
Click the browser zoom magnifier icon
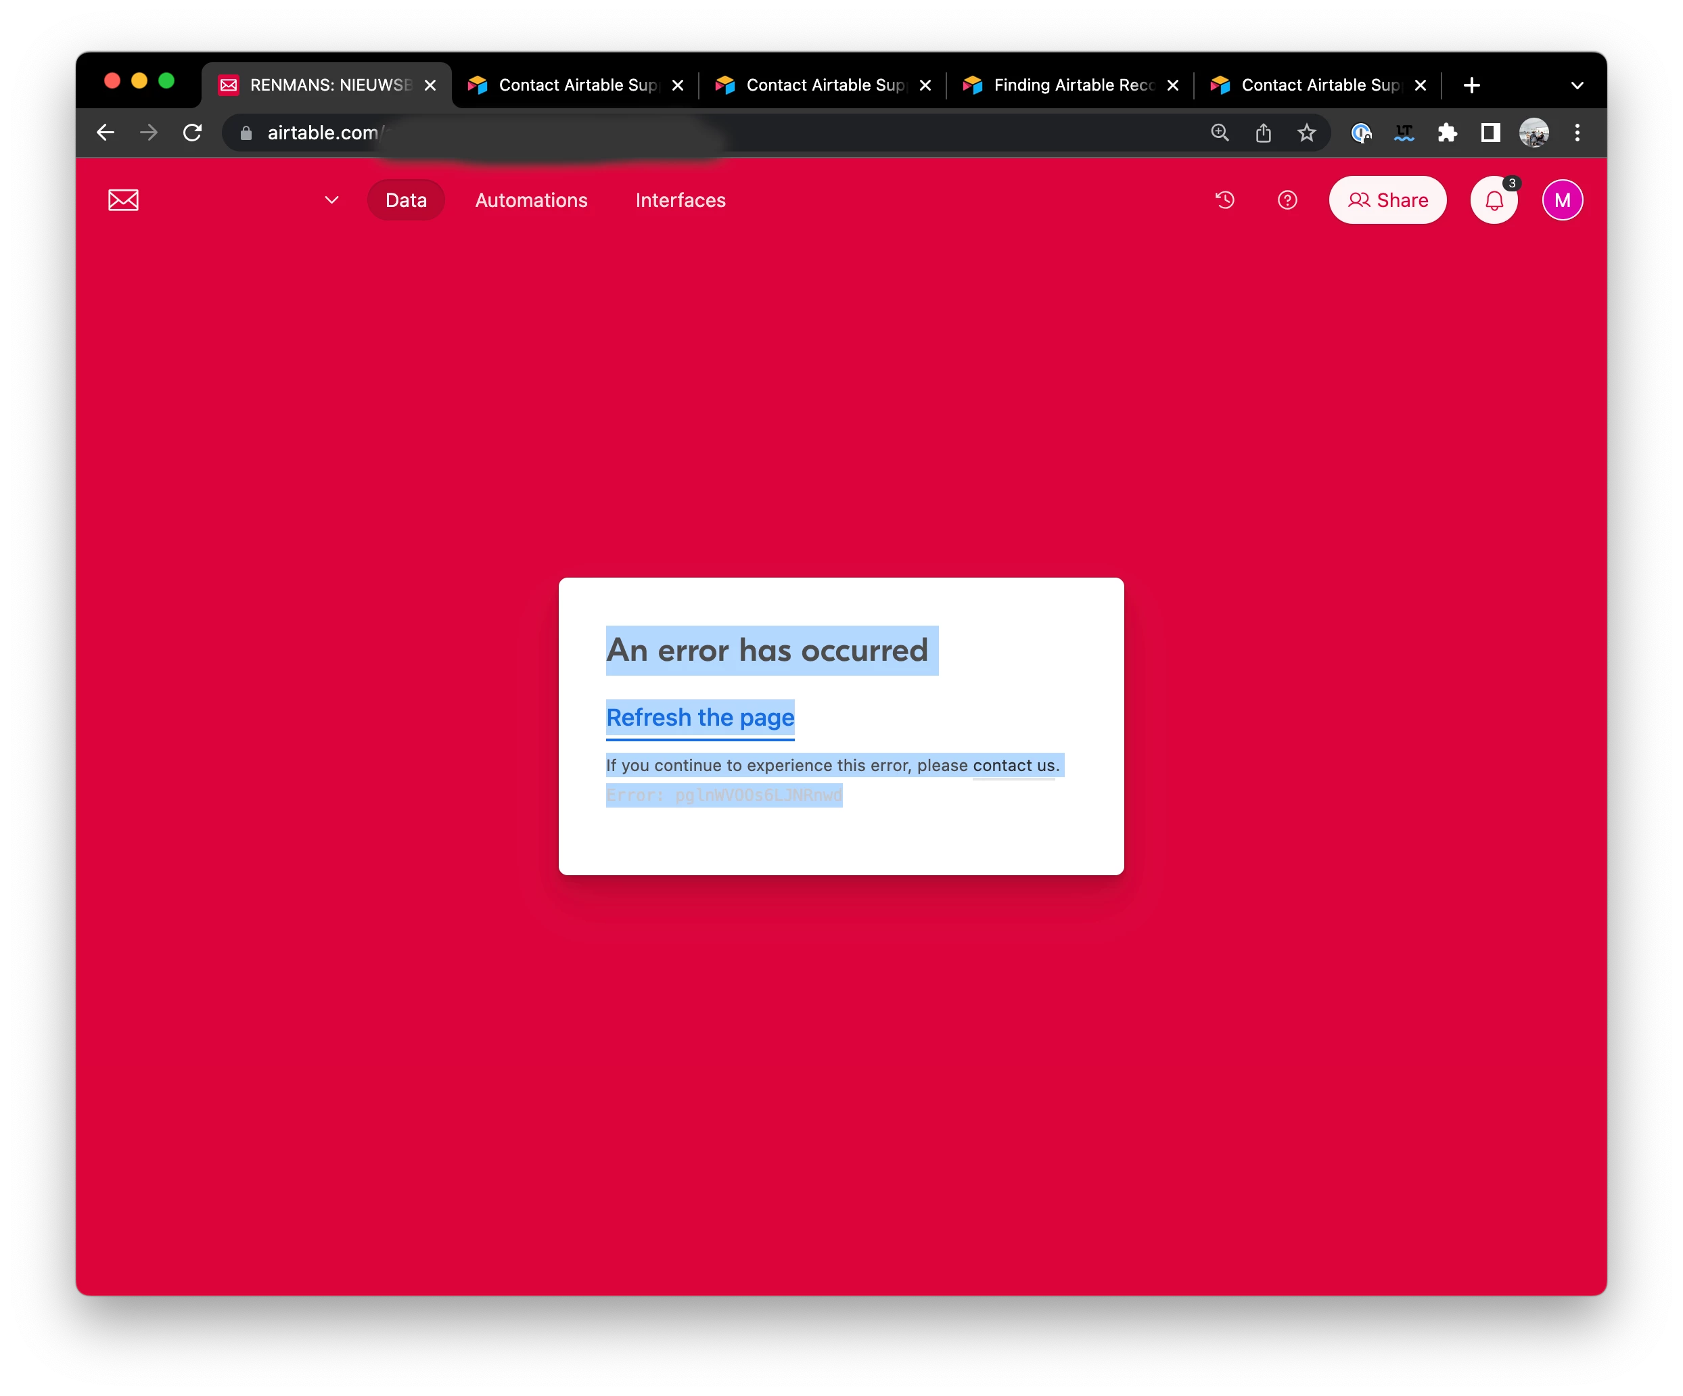click(1220, 133)
